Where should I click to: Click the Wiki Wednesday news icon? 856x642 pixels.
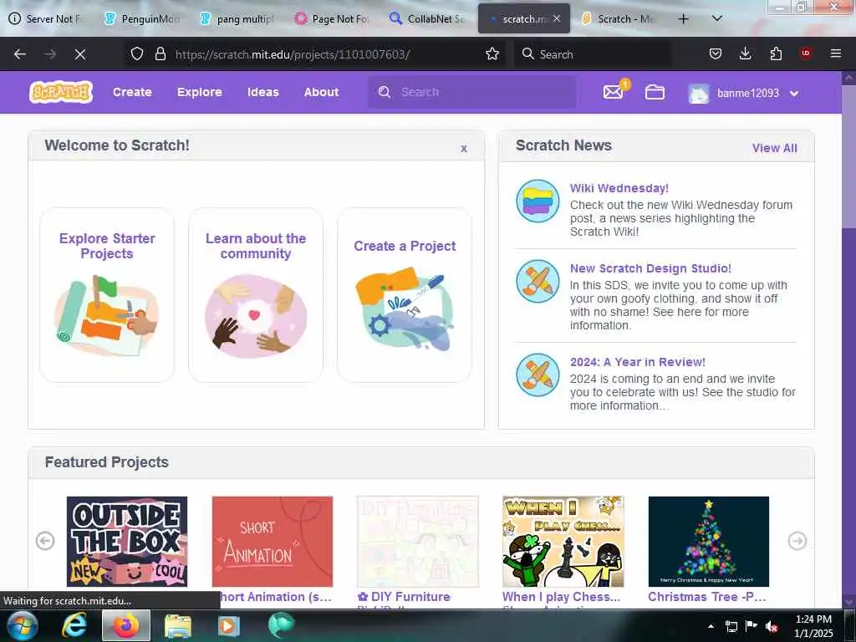pyautogui.click(x=538, y=201)
